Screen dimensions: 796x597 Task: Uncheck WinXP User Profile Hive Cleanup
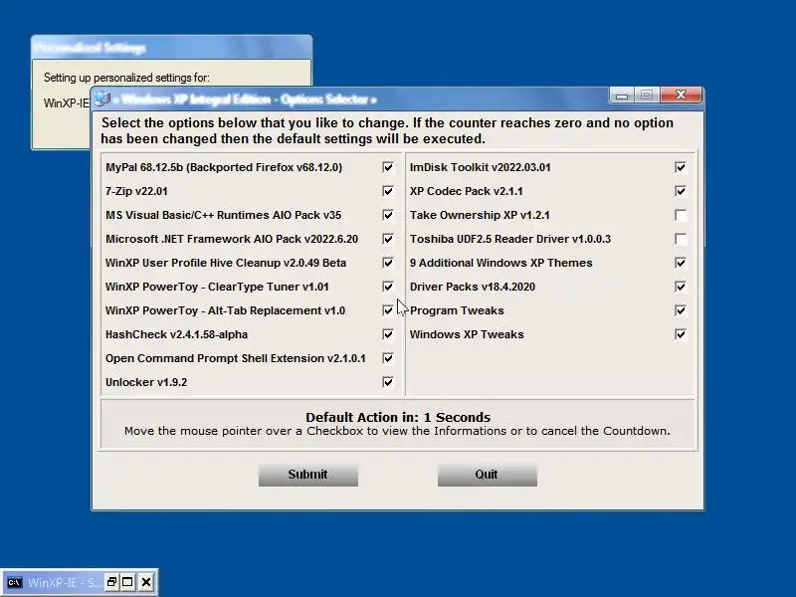pos(388,263)
